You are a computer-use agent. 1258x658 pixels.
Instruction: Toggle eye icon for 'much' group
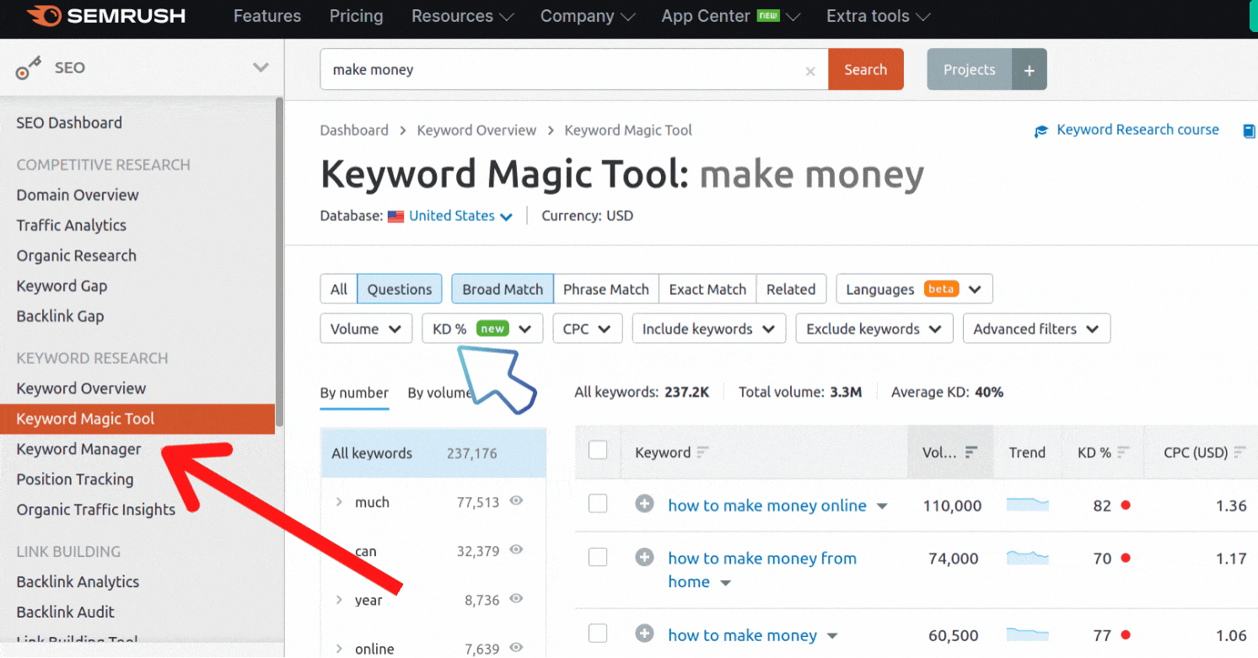(516, 500)
